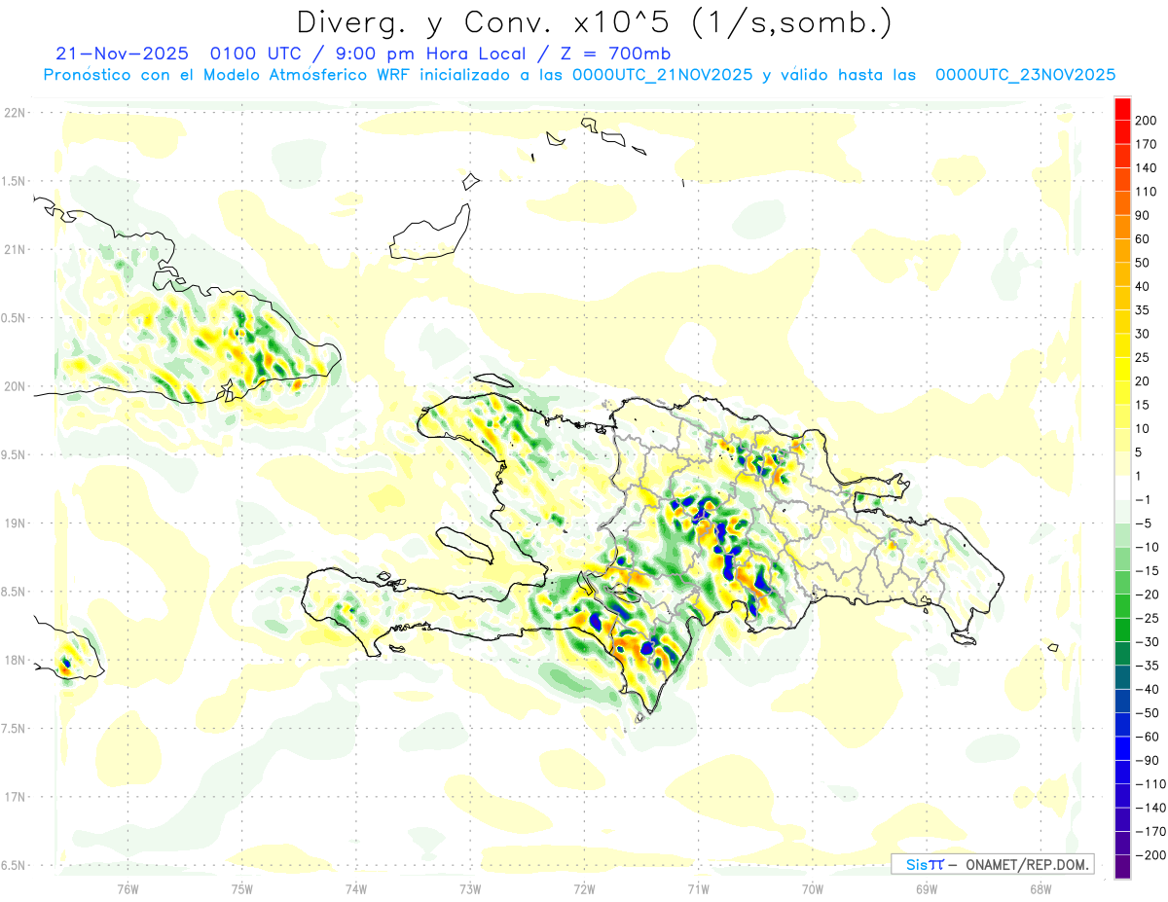Click the positive '200' colorbar label
Viewport: 1168px width, 902px height.
click(1147, 120)
